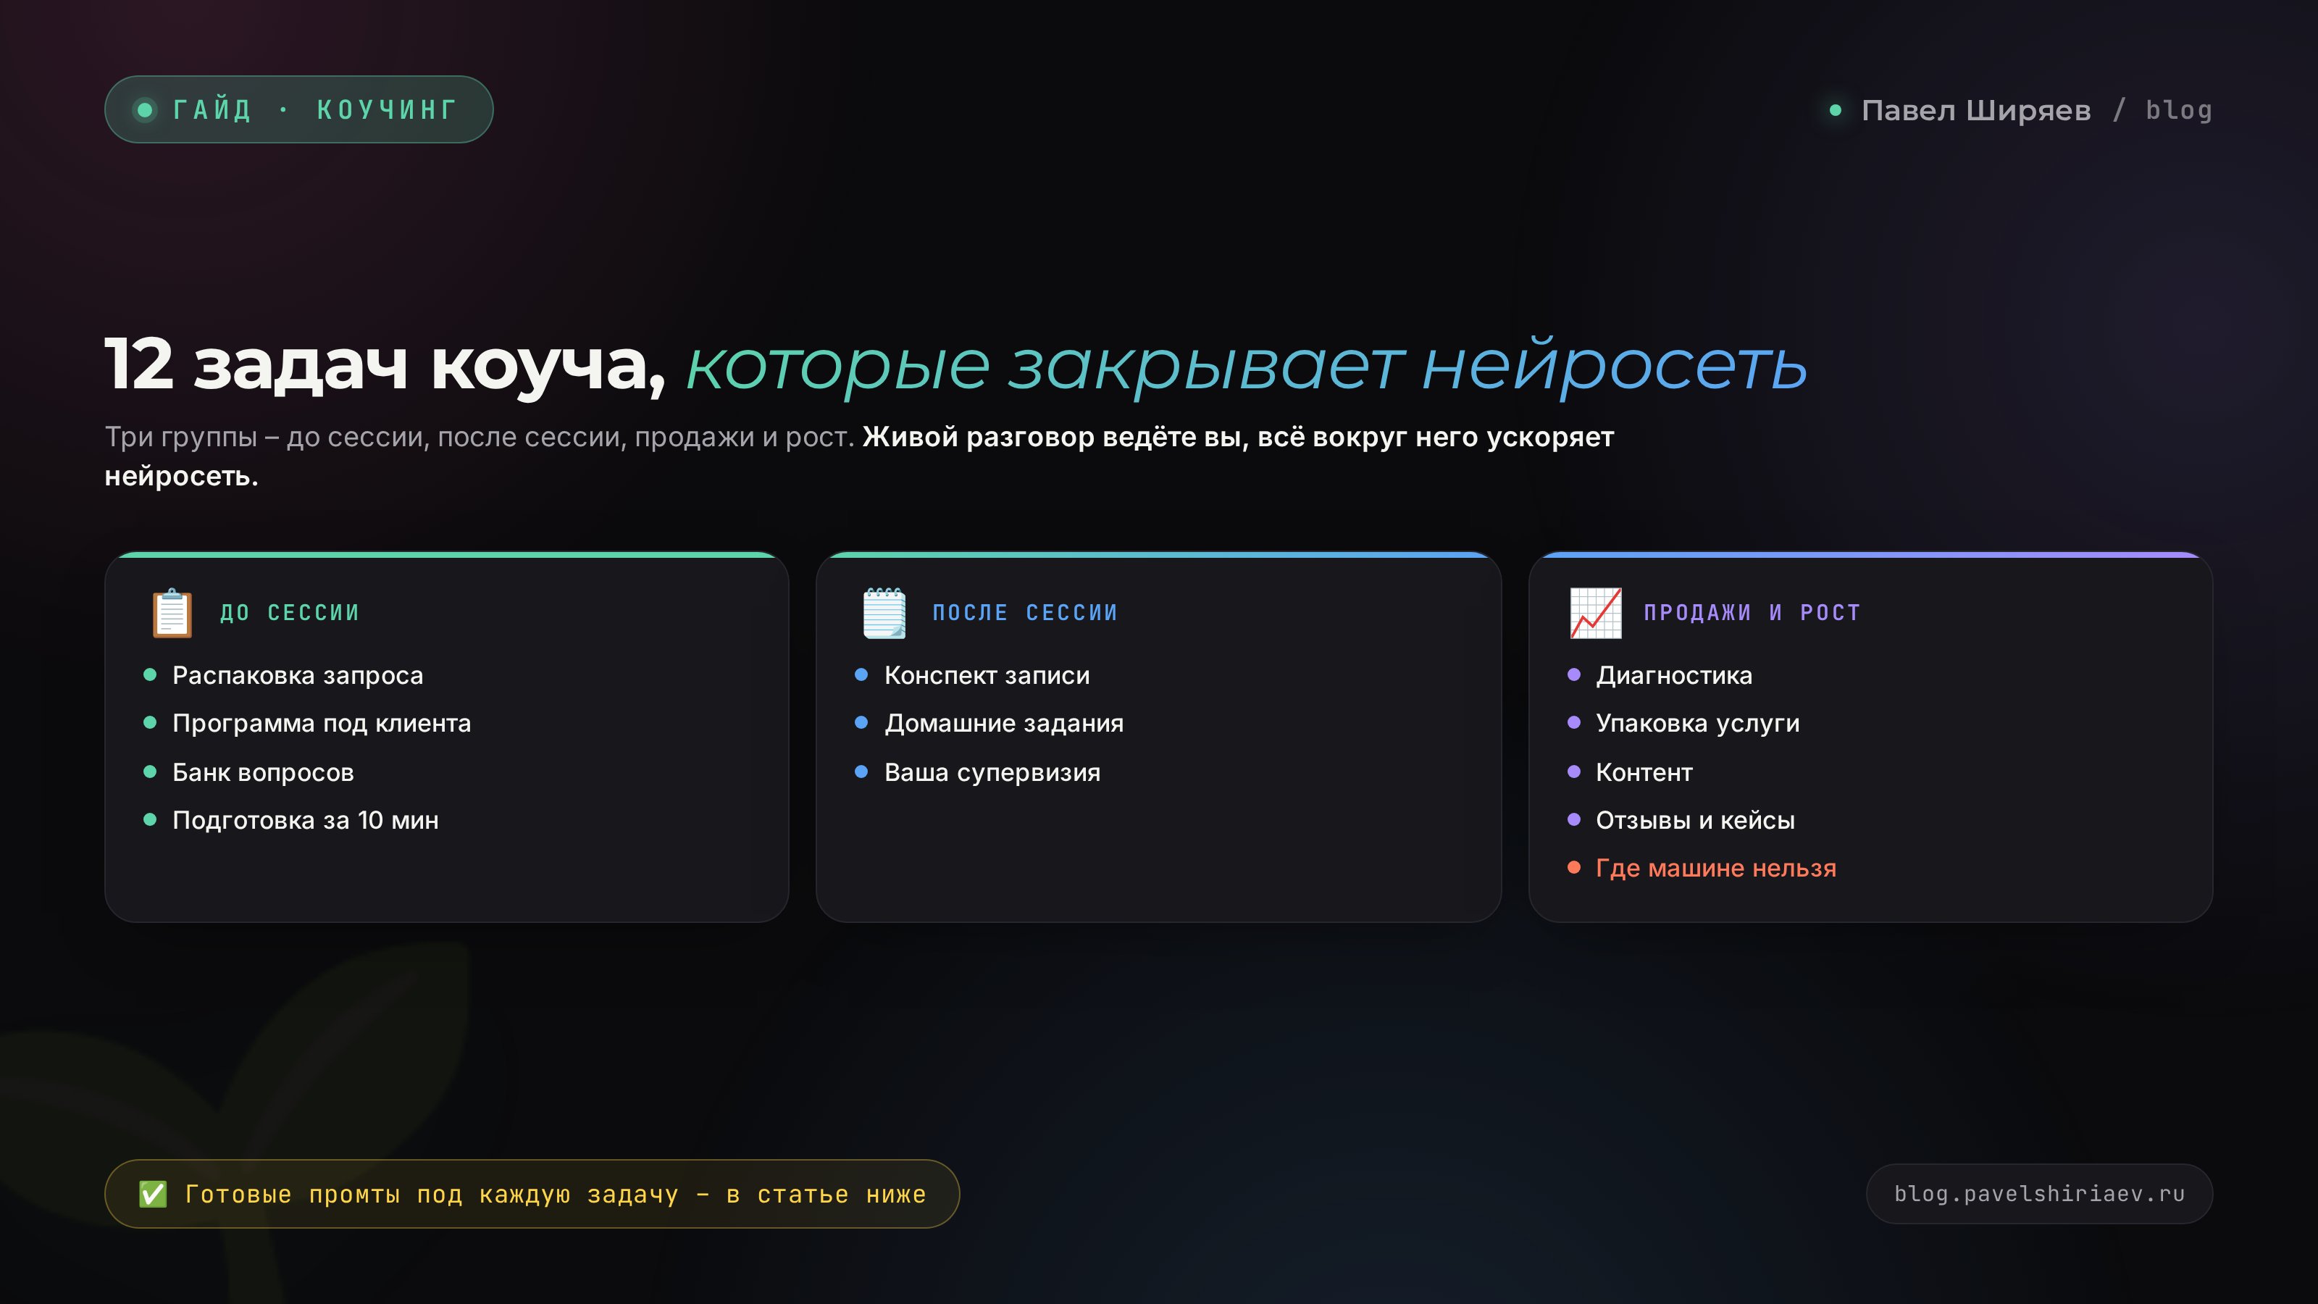Open the ГАЙД · КОУЧИНГ badge
The image size is (2318, 1304).
298,110
